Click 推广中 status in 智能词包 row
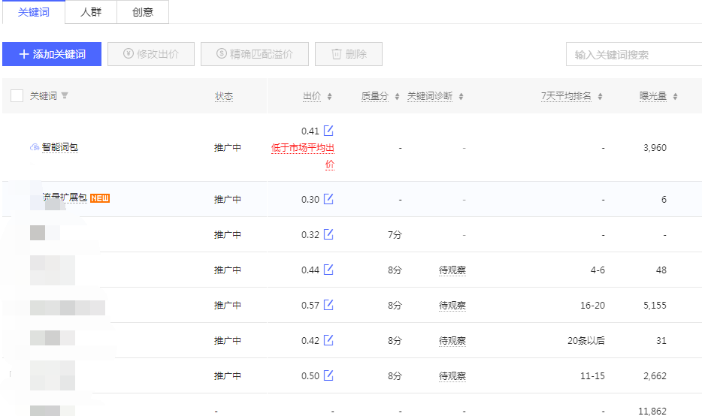The height and width of the screenshot is (416, 702). (x=228, y=148)
